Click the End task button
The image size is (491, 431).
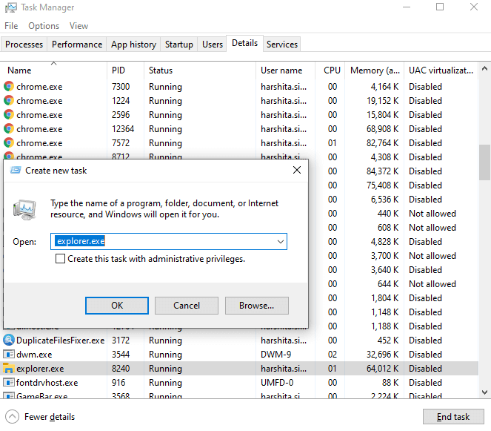click(452, 416)
